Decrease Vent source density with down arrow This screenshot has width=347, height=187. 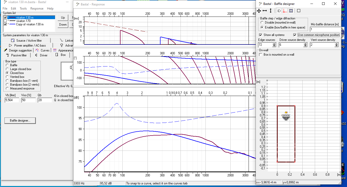click(x=336, y=46)
